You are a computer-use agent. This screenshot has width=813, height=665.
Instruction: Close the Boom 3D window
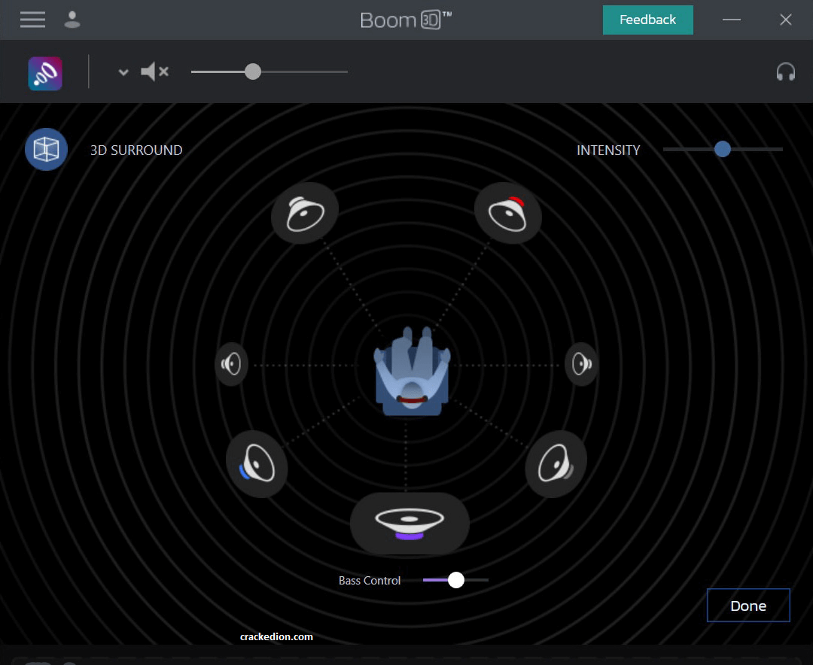pos(785,20)
